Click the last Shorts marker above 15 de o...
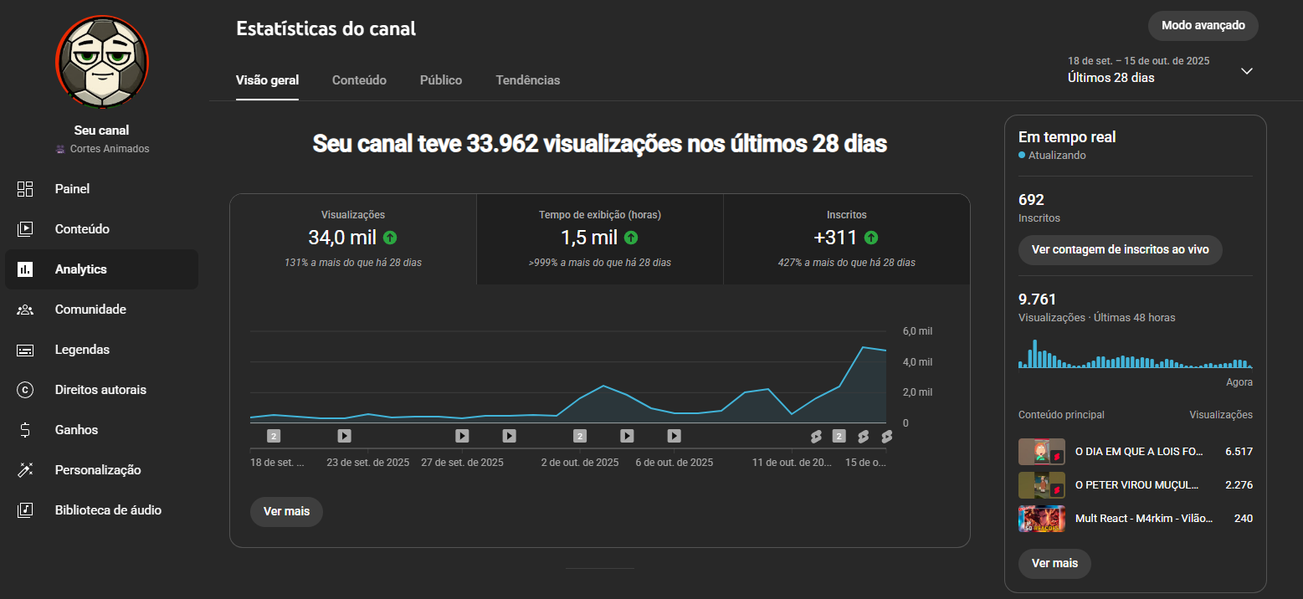 pos(886,436)
